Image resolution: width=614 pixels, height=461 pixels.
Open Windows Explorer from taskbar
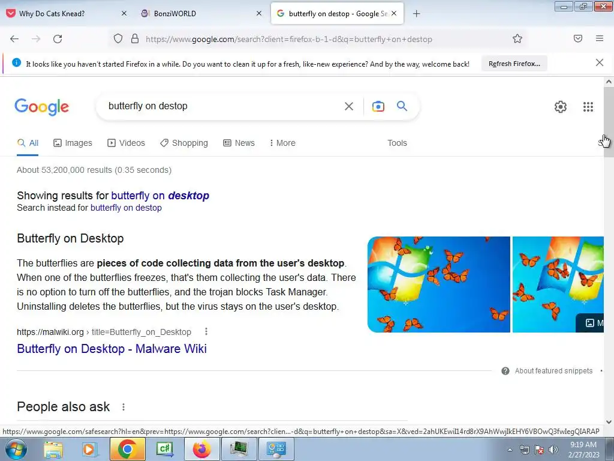pos(53,449)
